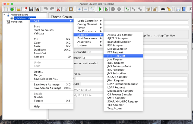Click the Toggle enable/disable icon in toolbar
193x124 pixels.
(x=92, y=9)
